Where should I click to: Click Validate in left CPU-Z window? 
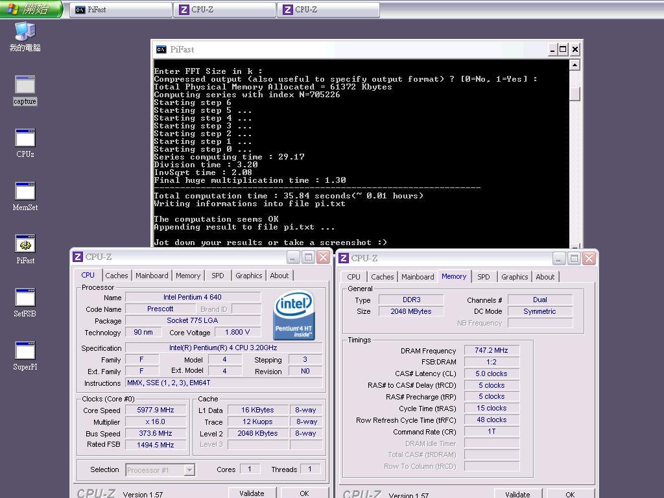click(252, 493)
